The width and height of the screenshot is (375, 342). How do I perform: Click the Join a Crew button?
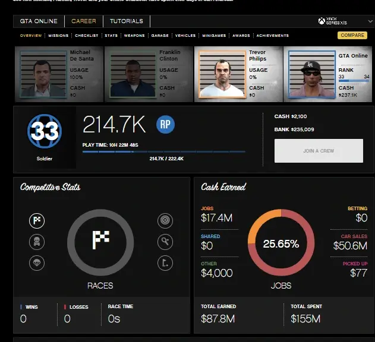tap(319, 151)
